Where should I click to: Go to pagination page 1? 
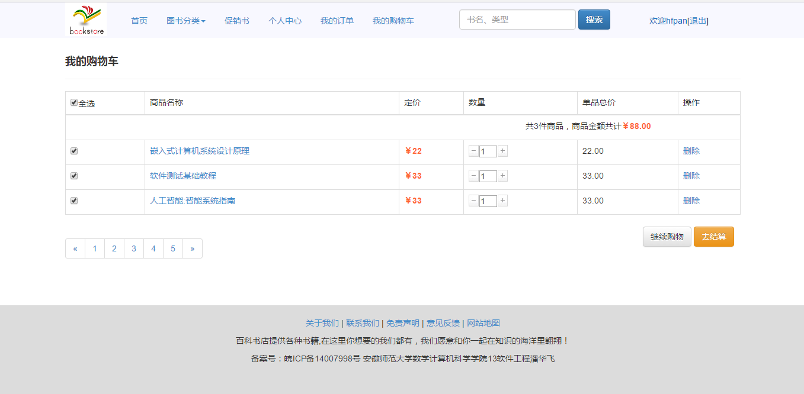point(95,248)
